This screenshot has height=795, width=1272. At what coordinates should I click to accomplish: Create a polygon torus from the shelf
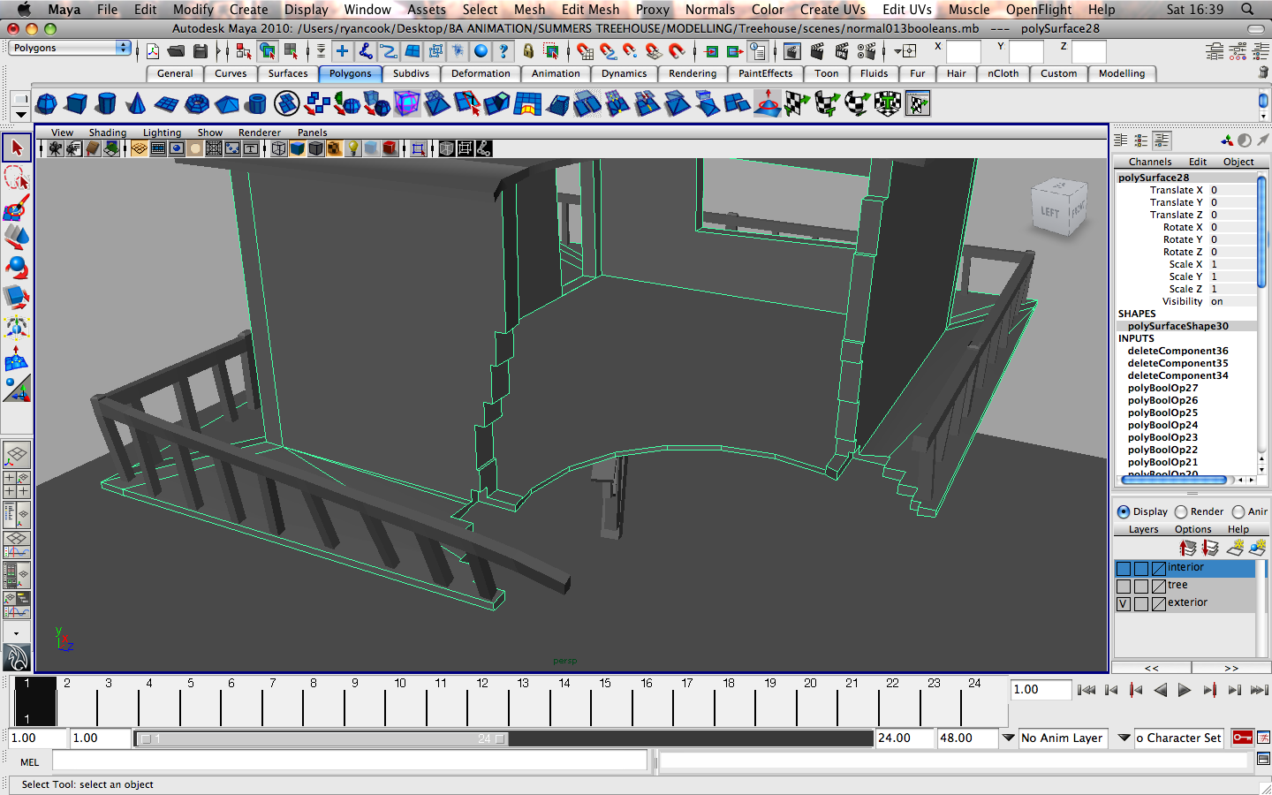[197, 104]
